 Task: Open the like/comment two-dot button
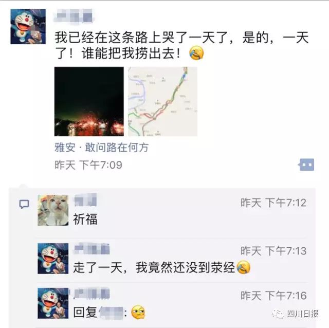pos(306,165)
